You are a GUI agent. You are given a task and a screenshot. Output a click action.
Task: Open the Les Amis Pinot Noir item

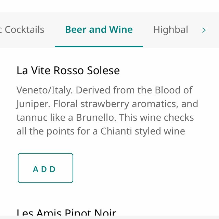[x=66, y=214]
